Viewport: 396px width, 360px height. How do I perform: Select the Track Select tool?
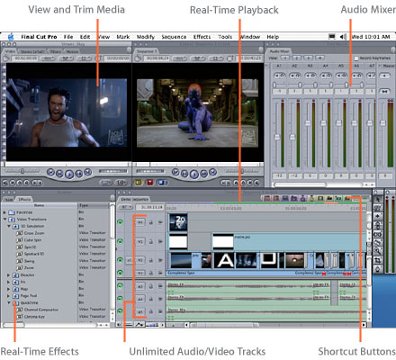click(x=377, y=216)
